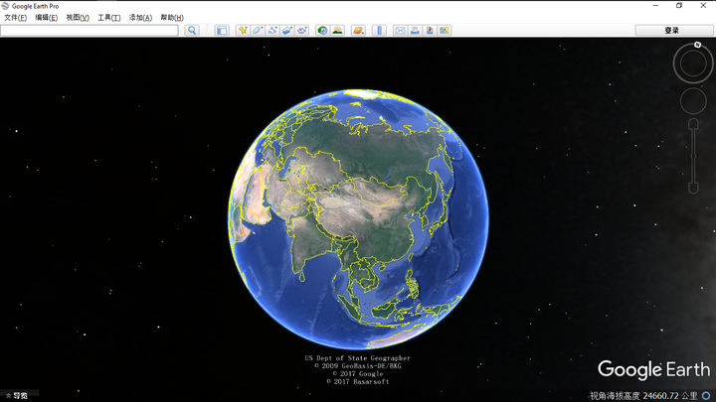Screen dimensions: 716x402
Task: Open the 文件(F) menu
Action: point(16,17)
